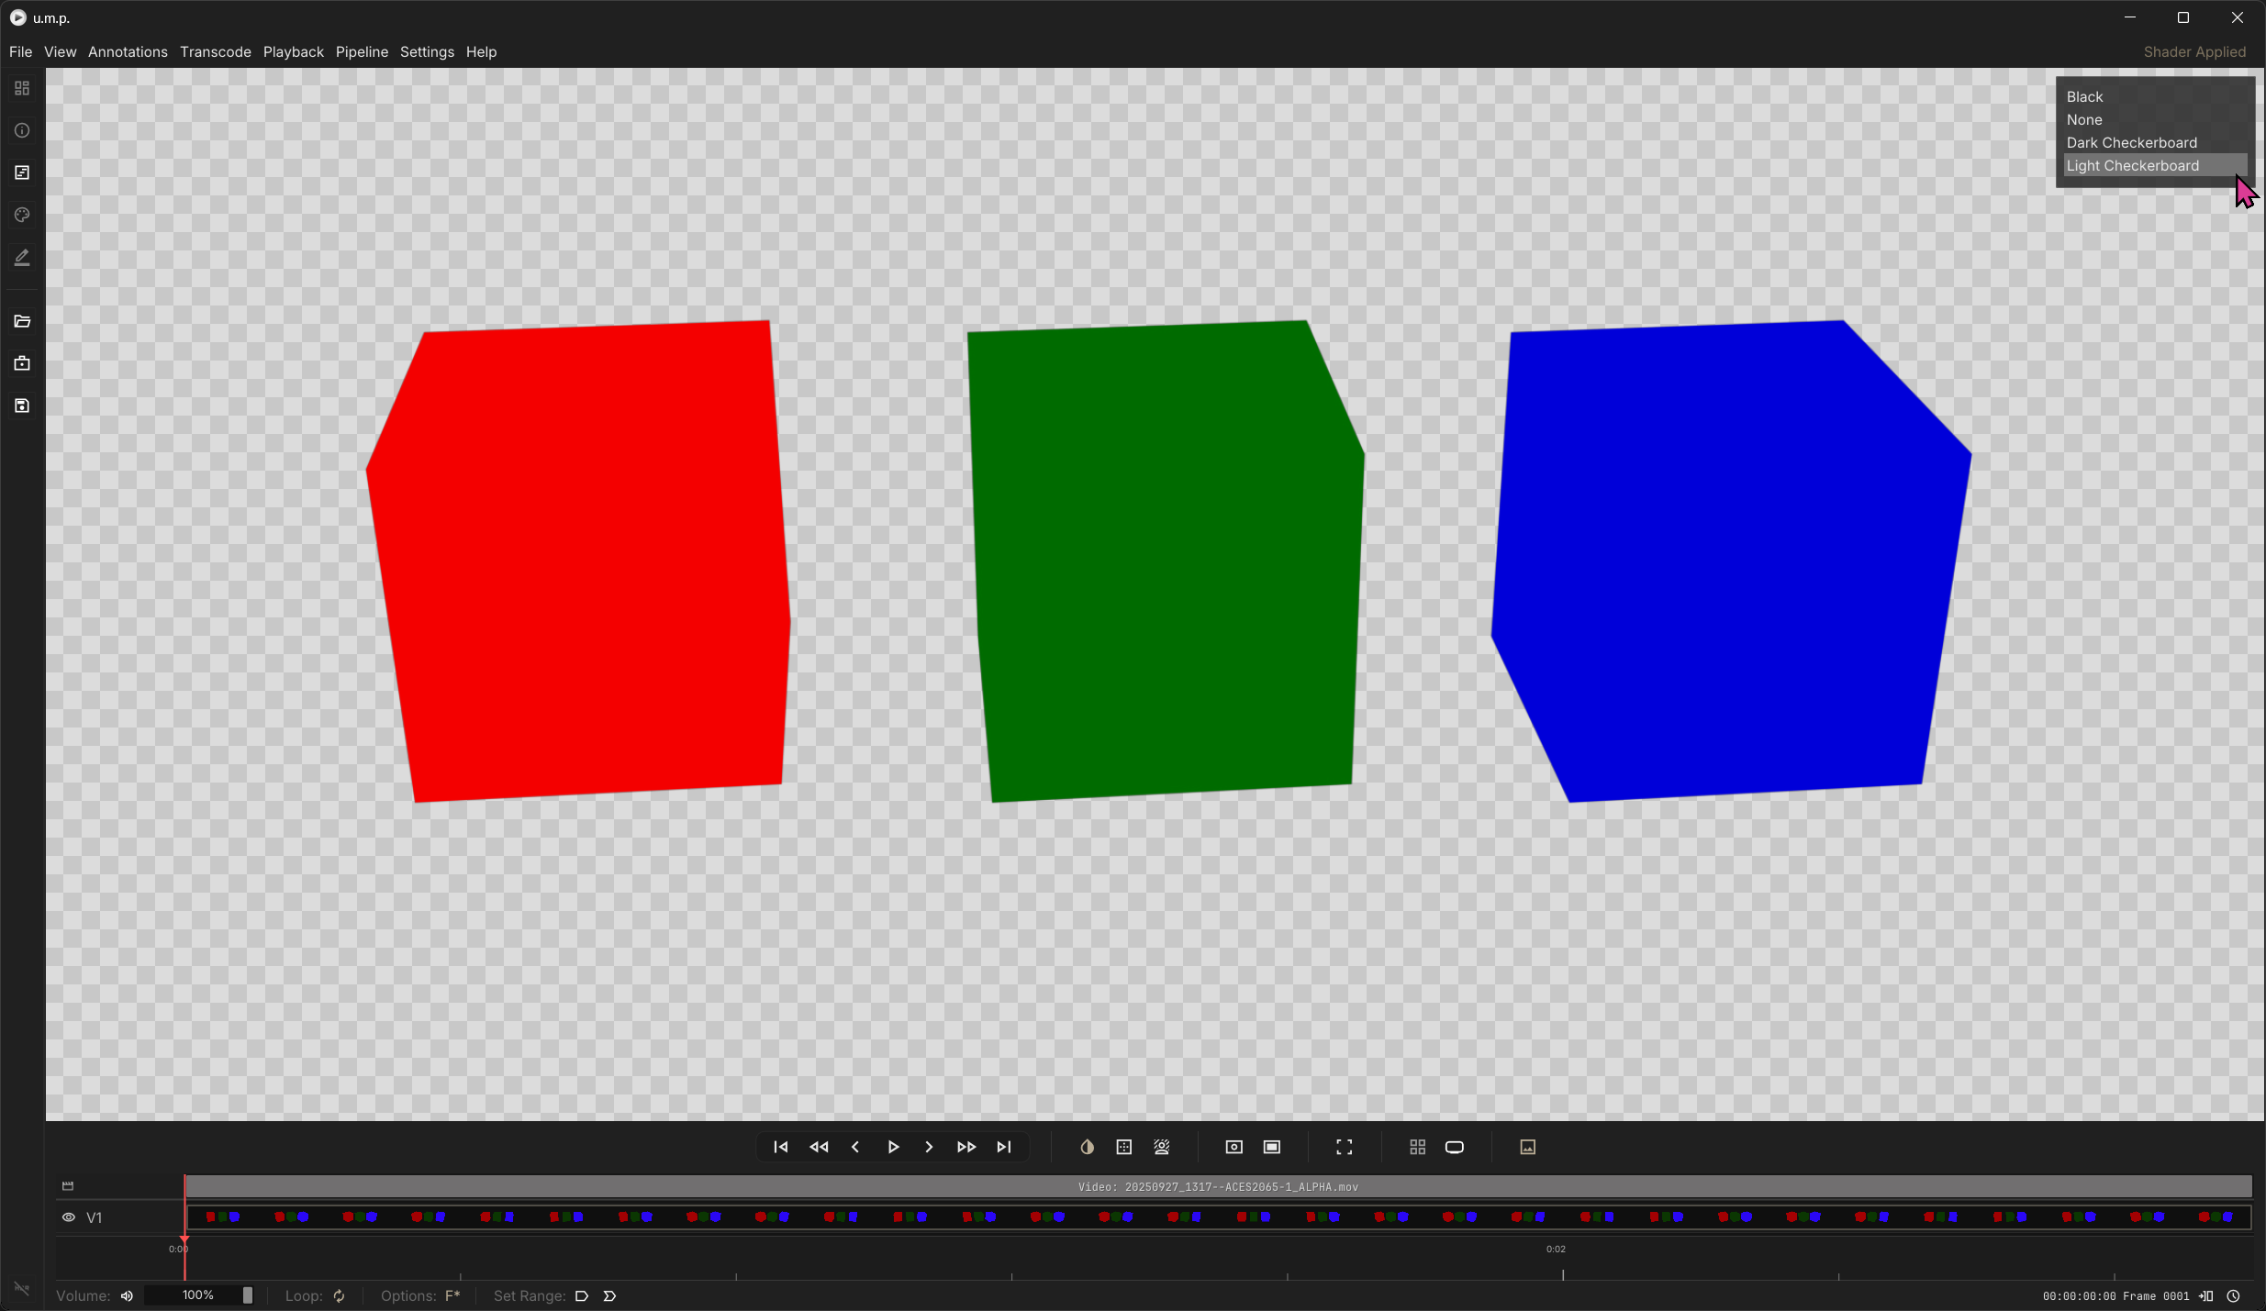This screenshot has width=2266, height=1311.
Task: Enter fullscreen mode using the toolbar icon
Action: pos(1342,1147)
